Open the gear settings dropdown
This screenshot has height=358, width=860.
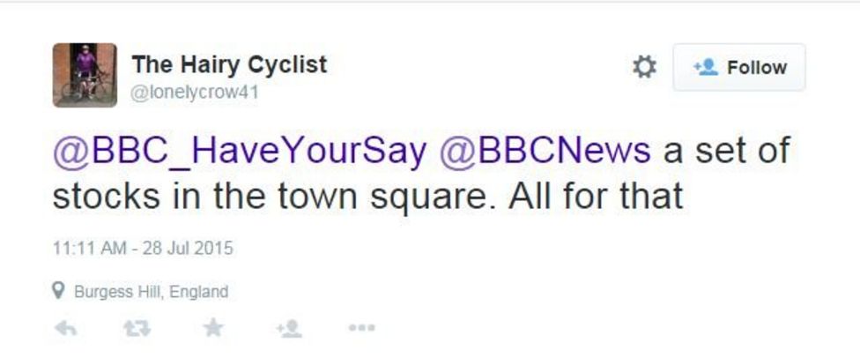pos(645,67)
